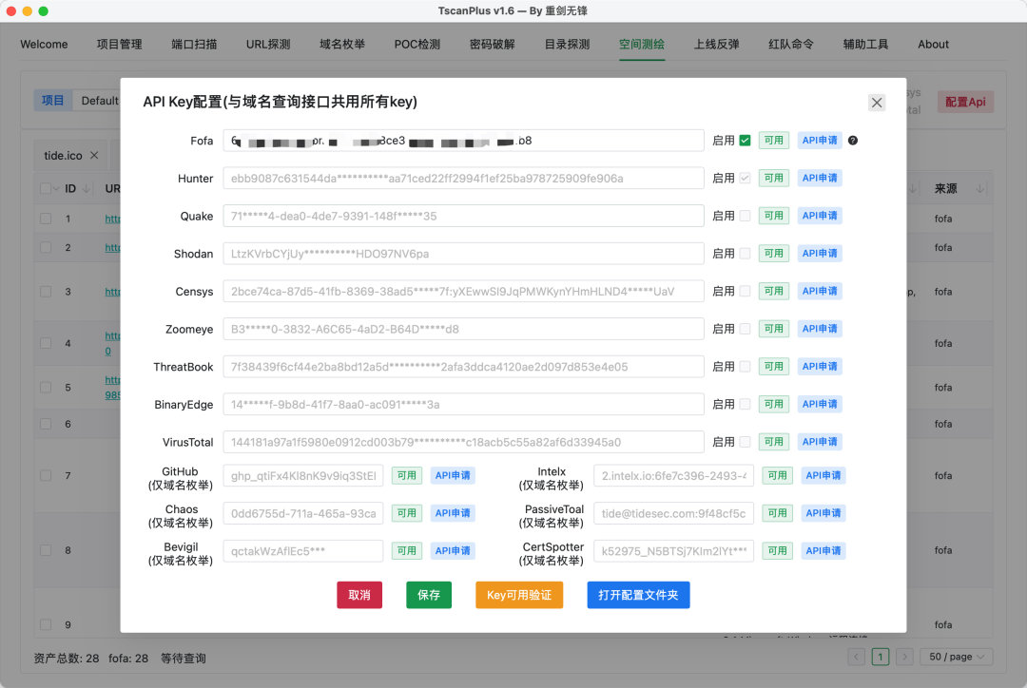Viewport: 1027px width, 688px height.
Task: Click the green 保存 button
Action: 429,595
